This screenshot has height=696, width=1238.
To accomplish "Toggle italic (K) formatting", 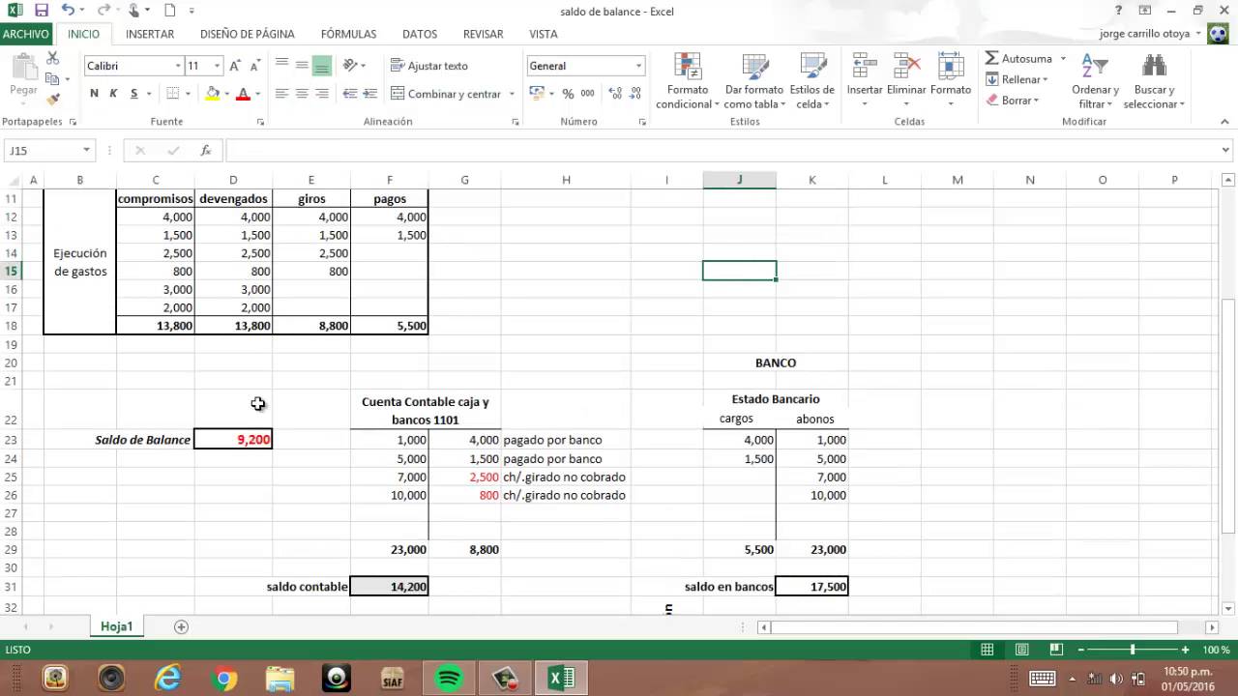I will tap(113, 94).
